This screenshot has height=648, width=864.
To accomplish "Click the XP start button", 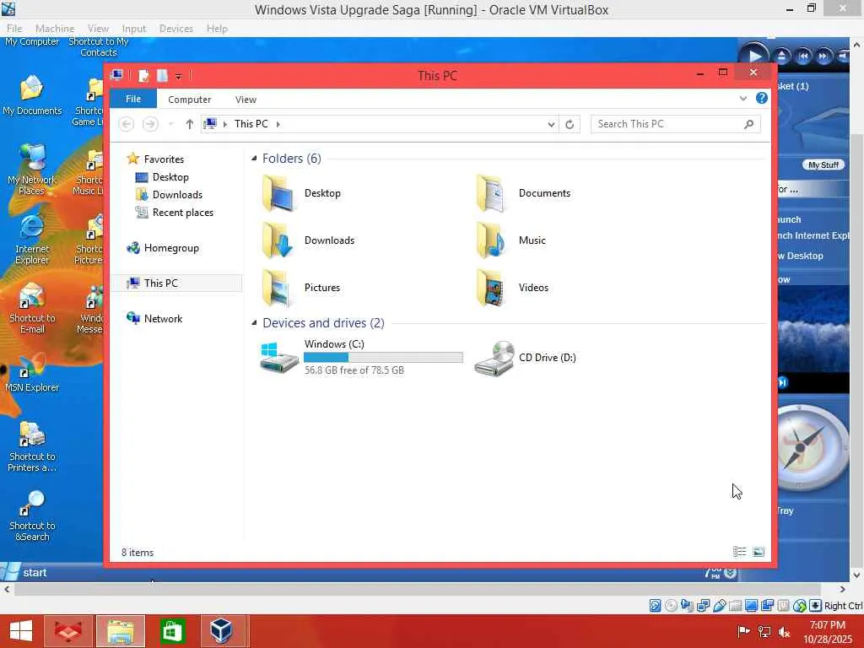I will [x=26, y=573].
